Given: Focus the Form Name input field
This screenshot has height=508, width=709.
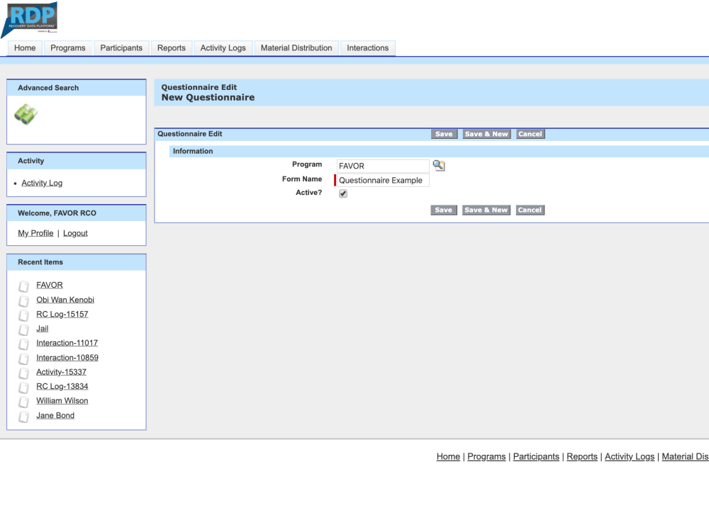Looking at the screenshot, I should [383, 181].
